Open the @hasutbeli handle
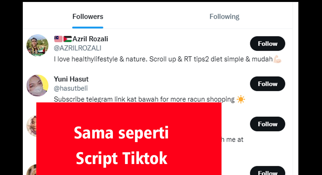 pyautogui.click(x=71, y=88)
